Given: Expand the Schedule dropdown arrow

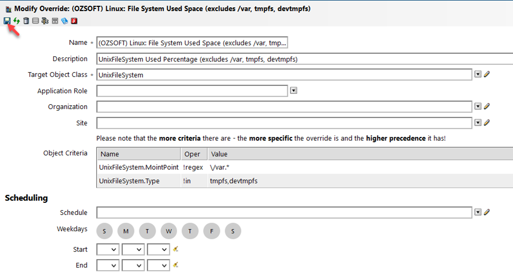Looking at the screenshot, I should (x=478, y=212).
